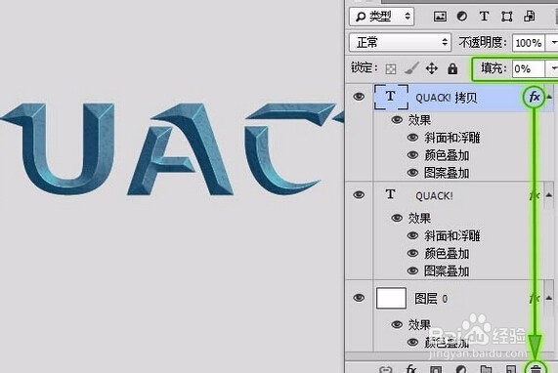Collapse effects of QUACK! layer

[x=549, y=194]
